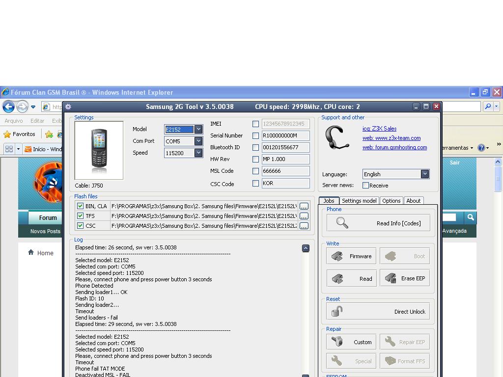503x377 pixels.
Task: Browse for CSC flash file
Action: (x=304, y=226)
